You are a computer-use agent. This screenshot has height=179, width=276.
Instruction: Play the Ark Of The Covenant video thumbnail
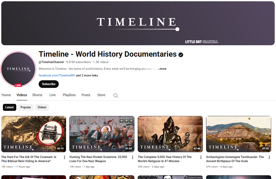coord(34,134)
